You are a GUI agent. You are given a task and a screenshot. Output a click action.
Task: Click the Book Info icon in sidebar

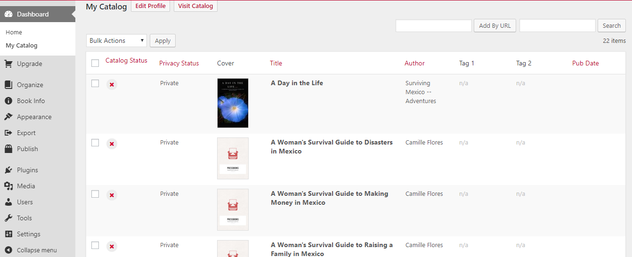tap(8, 101)
